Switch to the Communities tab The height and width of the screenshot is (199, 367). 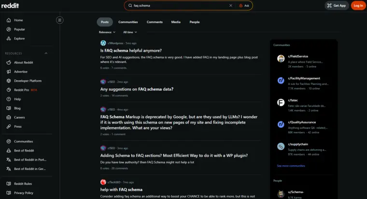pos(128,22)
